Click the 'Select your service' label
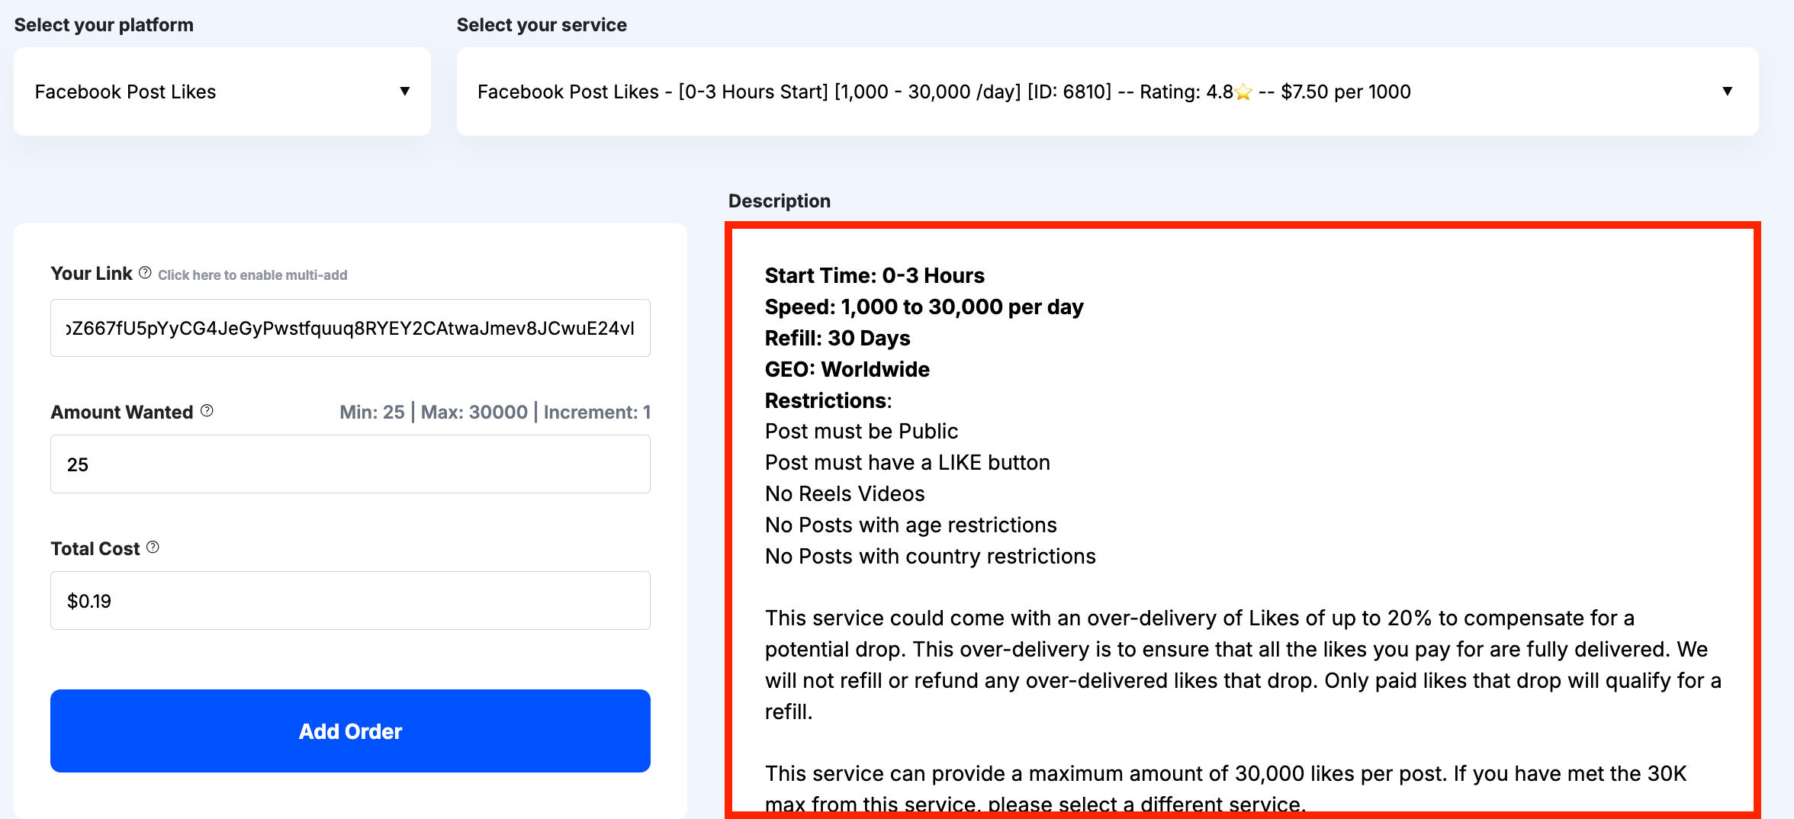The width and height of the screenshot is (1794, 819). click(x=542, y=25)
